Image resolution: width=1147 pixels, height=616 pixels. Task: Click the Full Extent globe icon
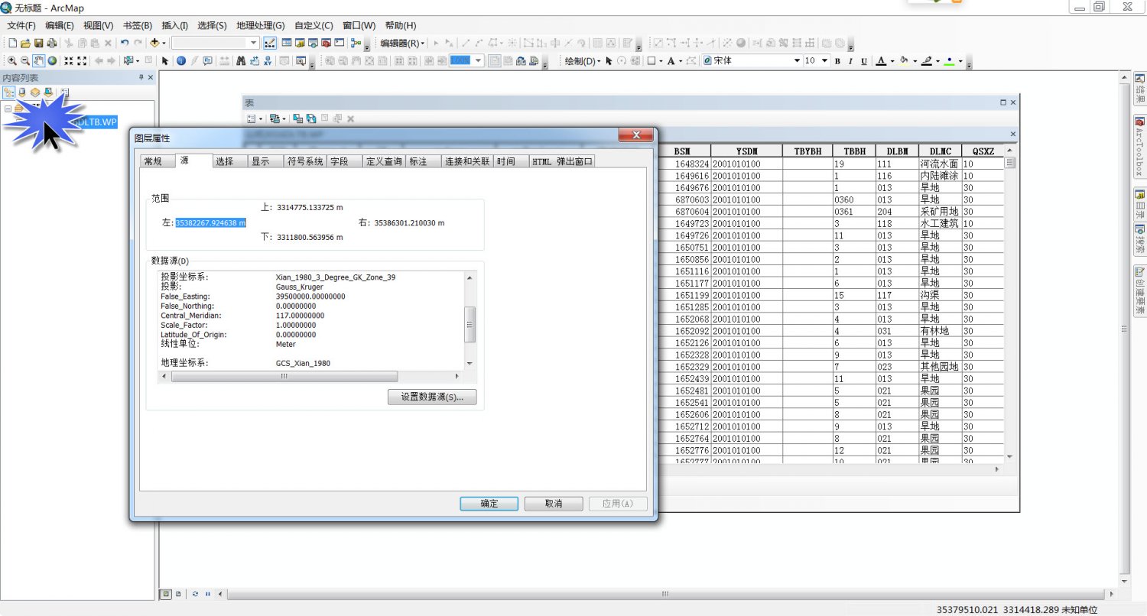click(52, 61)
